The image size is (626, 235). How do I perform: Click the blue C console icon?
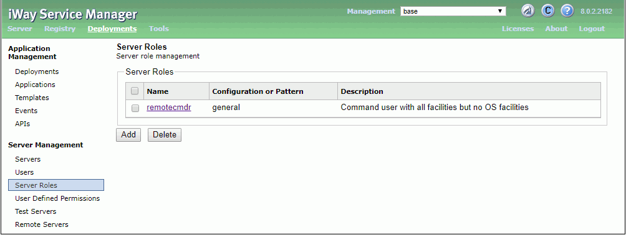pos(547,11)
